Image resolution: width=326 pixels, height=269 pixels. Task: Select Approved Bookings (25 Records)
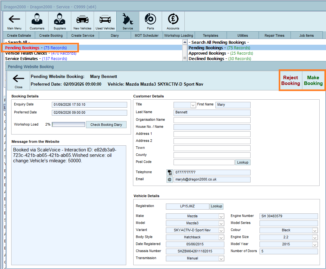[221, 53]
